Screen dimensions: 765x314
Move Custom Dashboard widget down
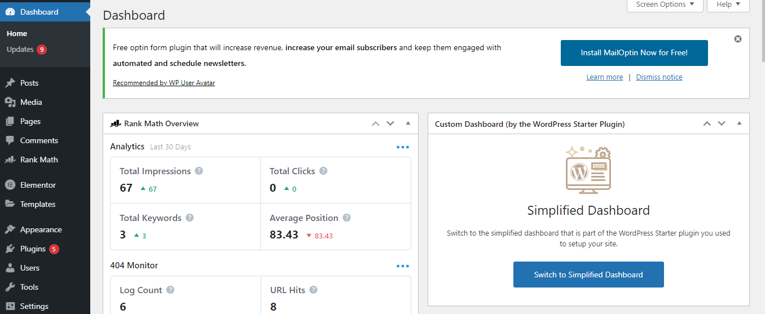tap(721, 123)
